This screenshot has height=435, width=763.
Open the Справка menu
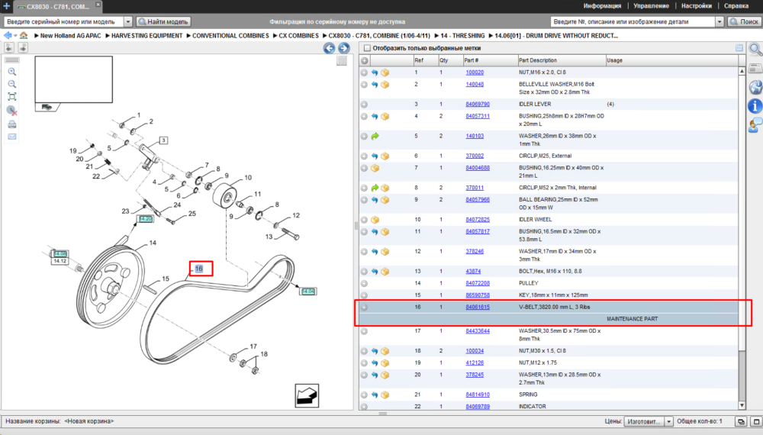(x=736, y=6)
